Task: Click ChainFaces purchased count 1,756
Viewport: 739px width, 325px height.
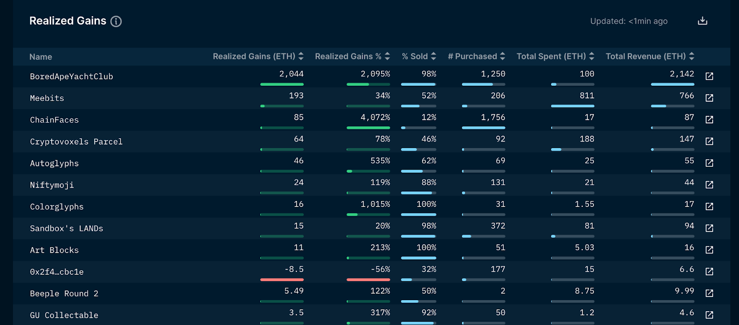Action: click(x=493, y=117)
